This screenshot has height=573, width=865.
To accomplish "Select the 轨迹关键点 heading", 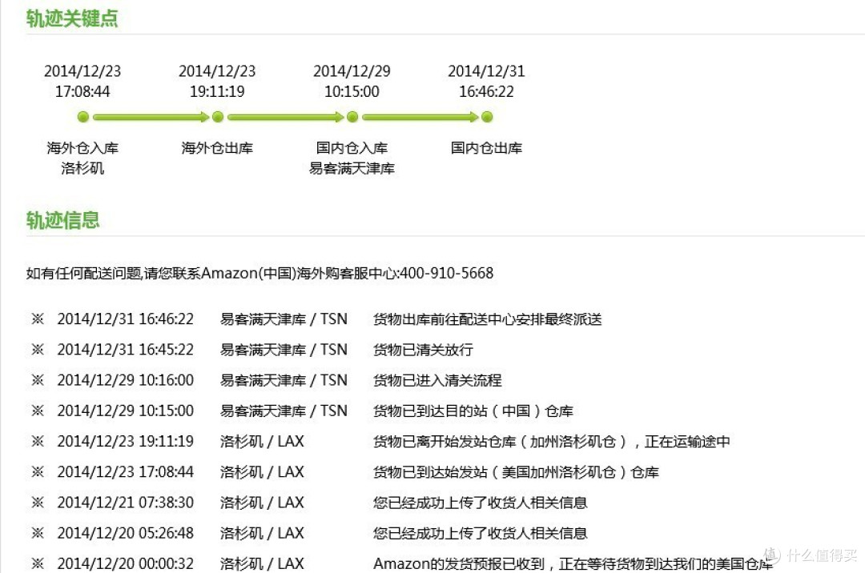I will pyautogui.click(x=72, y=18).
